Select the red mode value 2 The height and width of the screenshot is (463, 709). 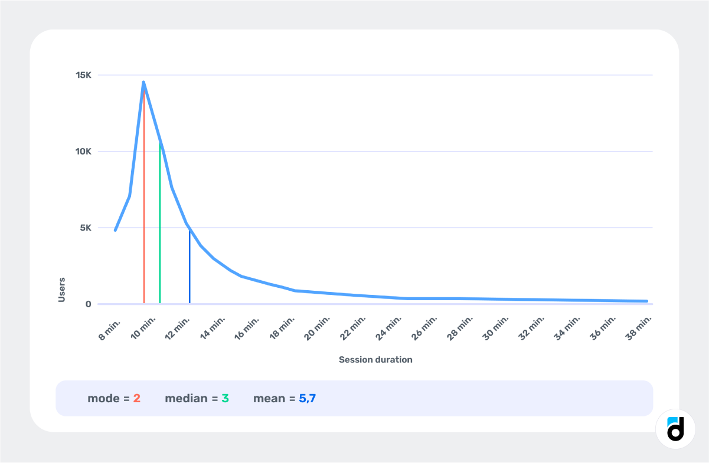137,398
